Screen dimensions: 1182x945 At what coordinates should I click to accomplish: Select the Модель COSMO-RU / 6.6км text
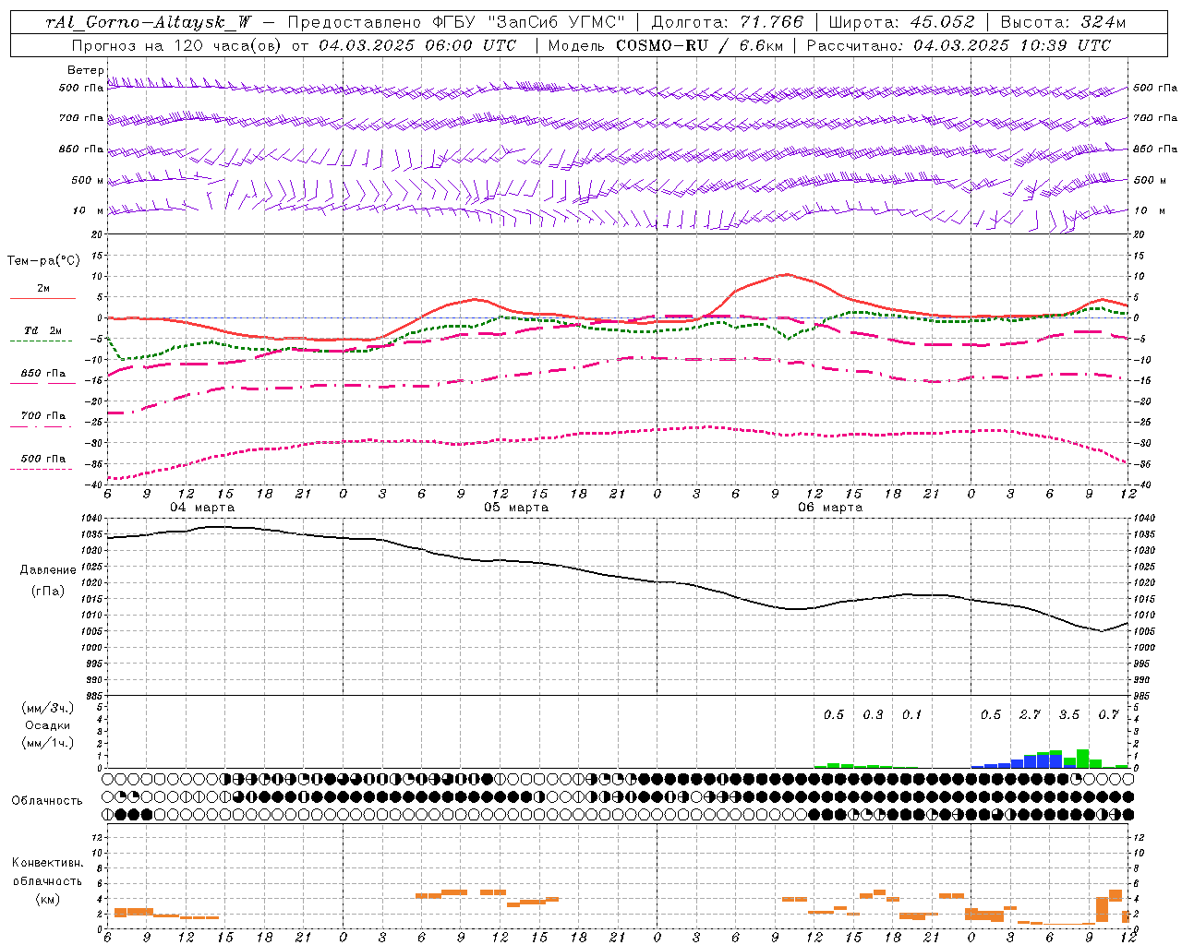point(666,45)
